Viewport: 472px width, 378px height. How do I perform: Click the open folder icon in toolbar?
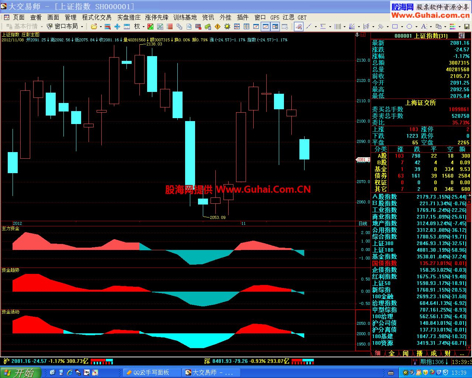(94, 27)
